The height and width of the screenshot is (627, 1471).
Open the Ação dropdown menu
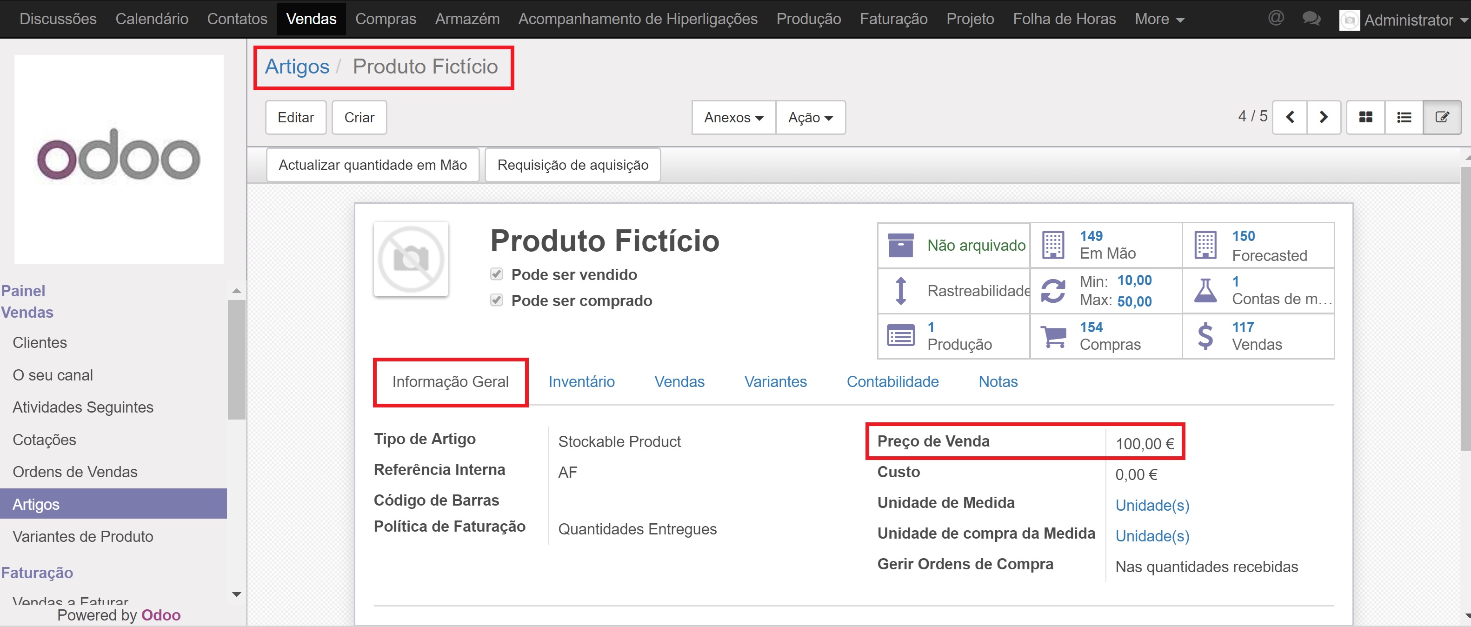click(x=810, y=117)
